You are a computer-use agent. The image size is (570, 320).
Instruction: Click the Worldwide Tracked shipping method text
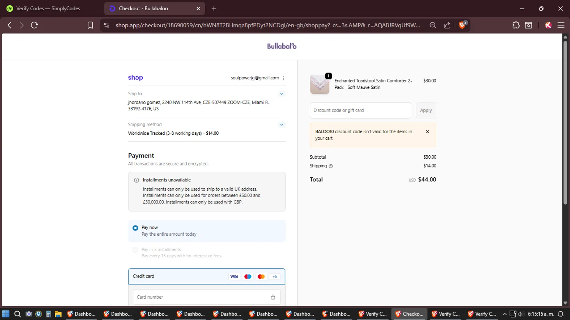pyautogui.click(x=173, y=133)
